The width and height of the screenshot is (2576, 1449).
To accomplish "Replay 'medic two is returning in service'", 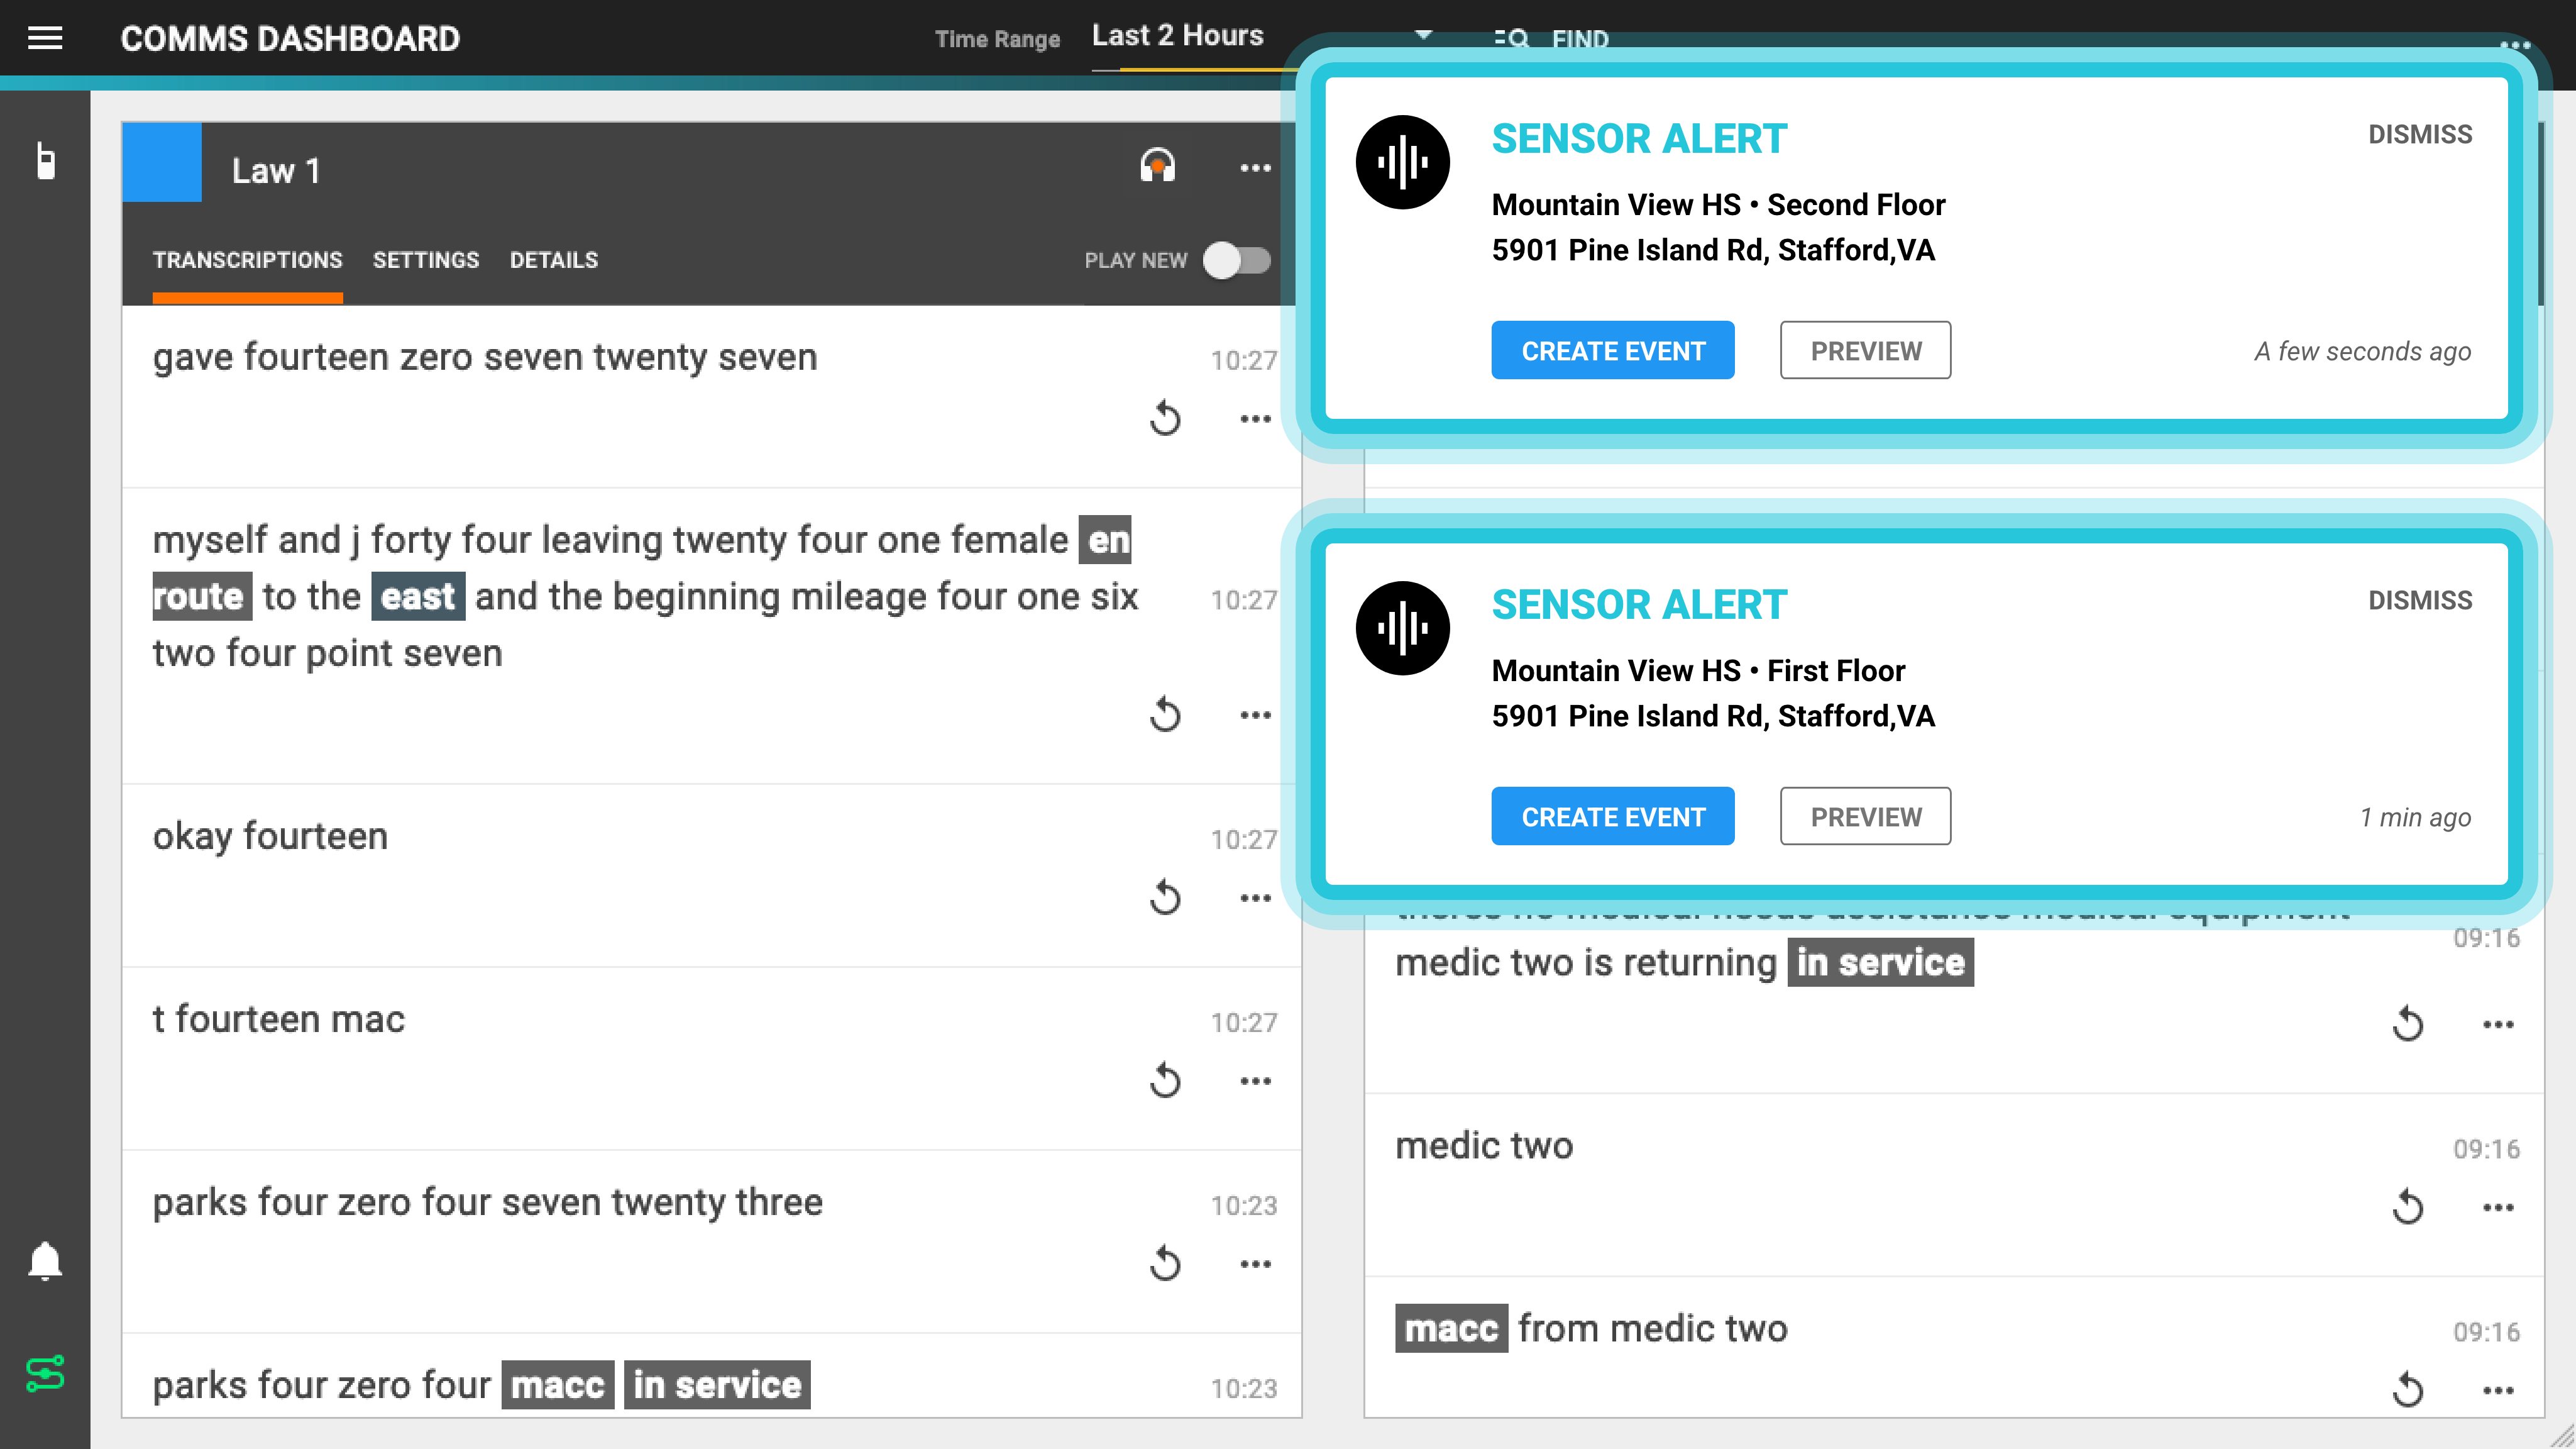I will tap(2408, 1024).
